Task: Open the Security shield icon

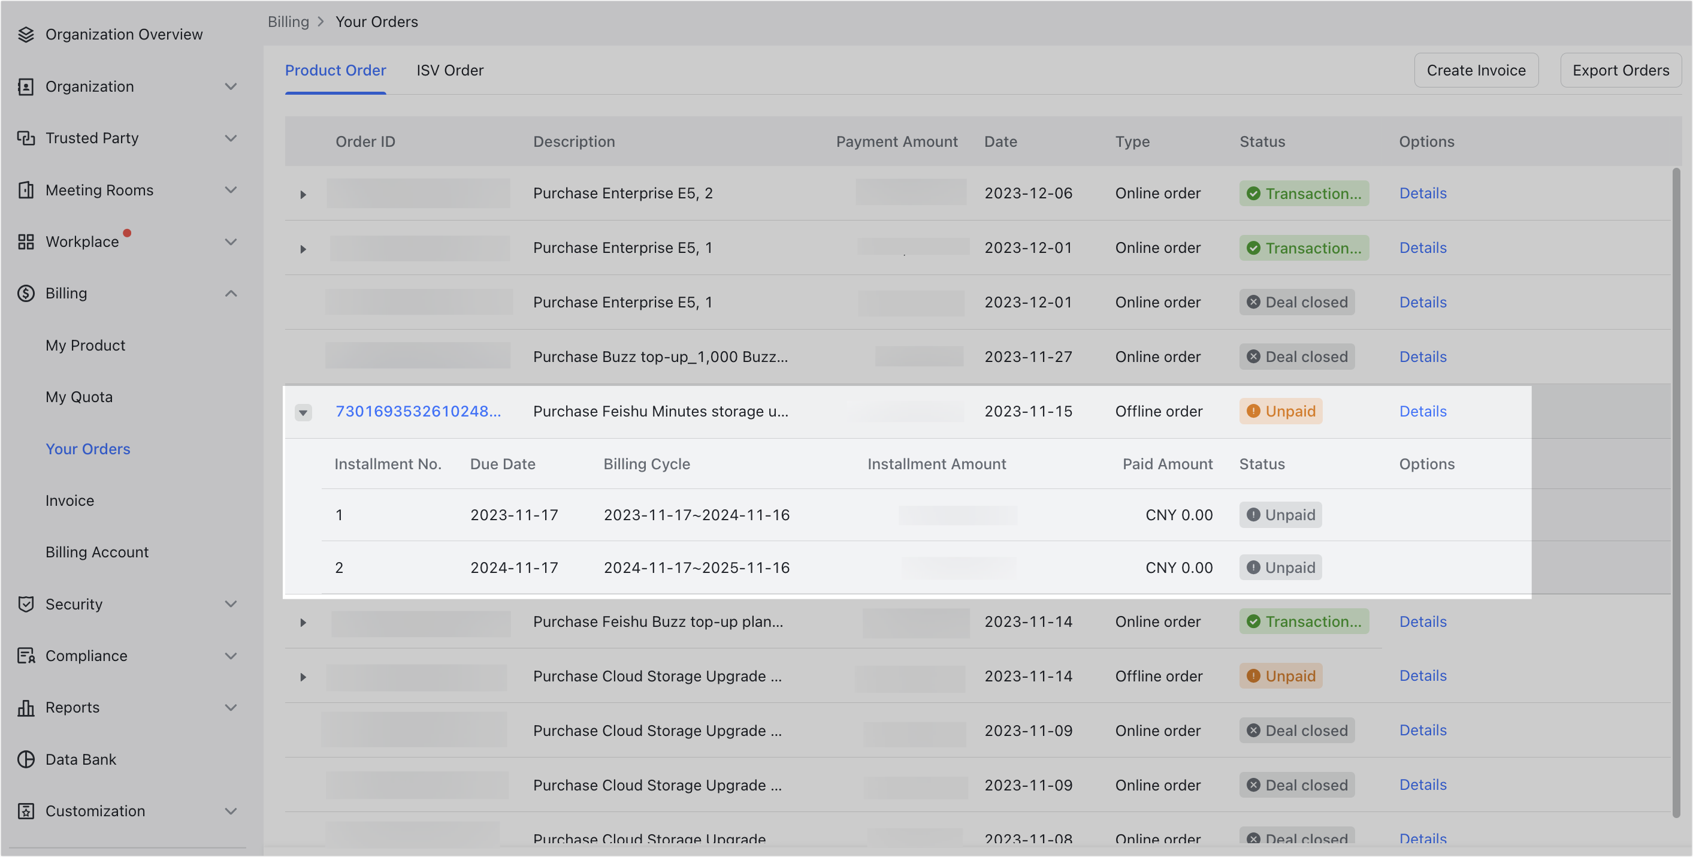Action: 26,603
